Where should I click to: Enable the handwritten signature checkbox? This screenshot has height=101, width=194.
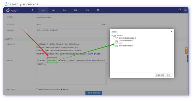pyautogui.click(x=37, y=89)
